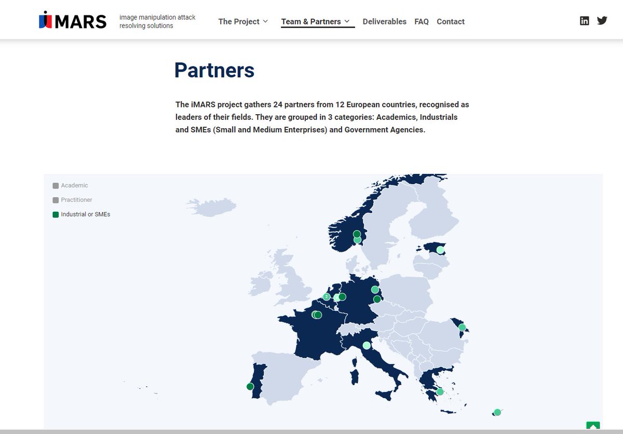Select the partner marker in Norway
The image size is (623, 434).
coord(356,235)
